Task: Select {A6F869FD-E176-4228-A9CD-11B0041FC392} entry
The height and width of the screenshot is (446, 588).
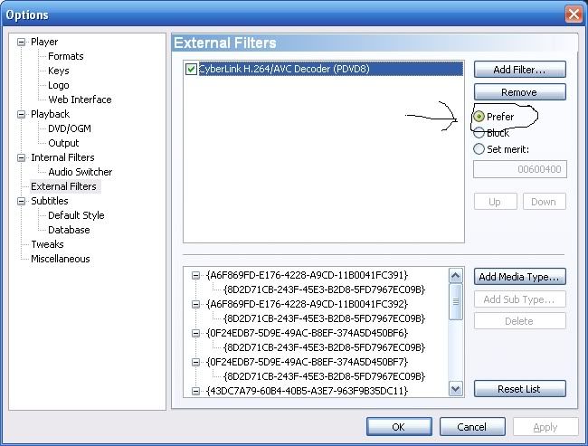Action: tap(307, 304)
